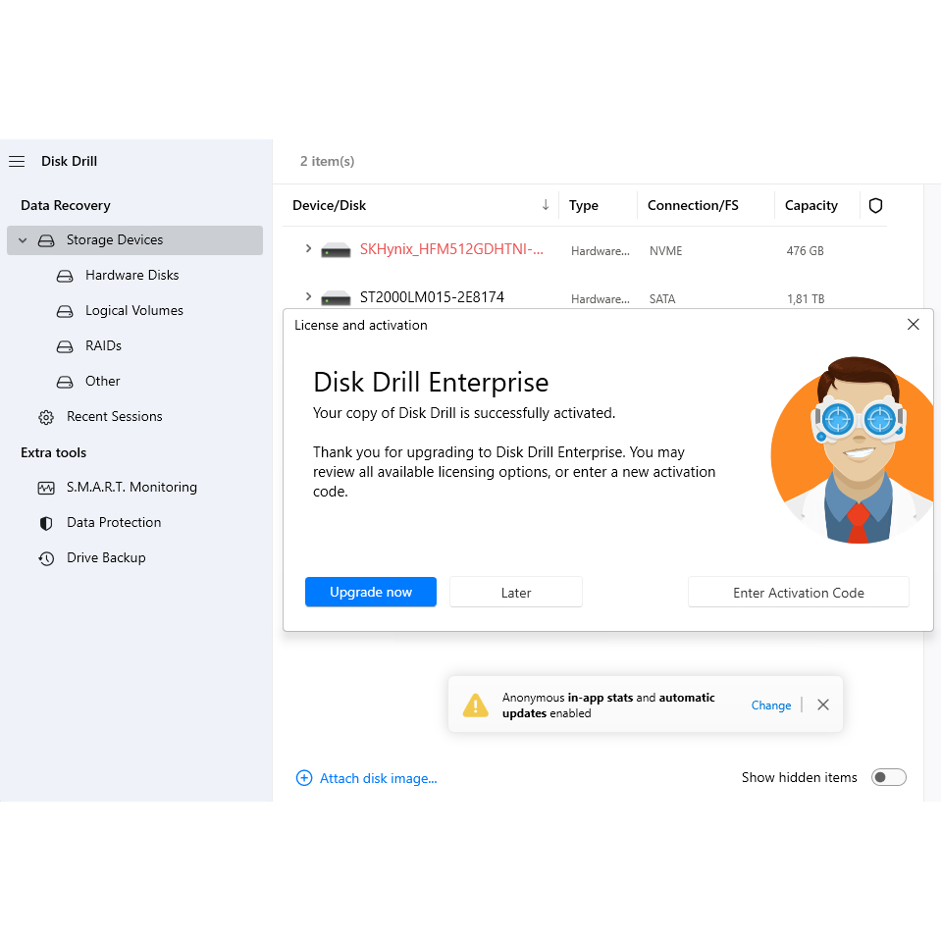941x941 pixels.
Task: Click Change link in the notification
Action: [770, 706]
